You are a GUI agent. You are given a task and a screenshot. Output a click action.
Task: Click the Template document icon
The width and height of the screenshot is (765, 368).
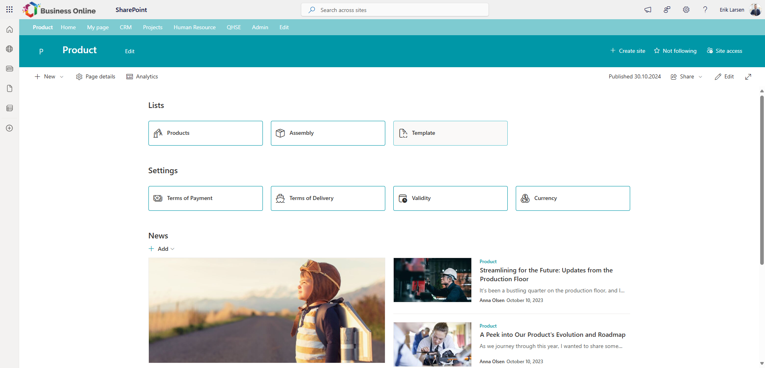coord(403,133)
